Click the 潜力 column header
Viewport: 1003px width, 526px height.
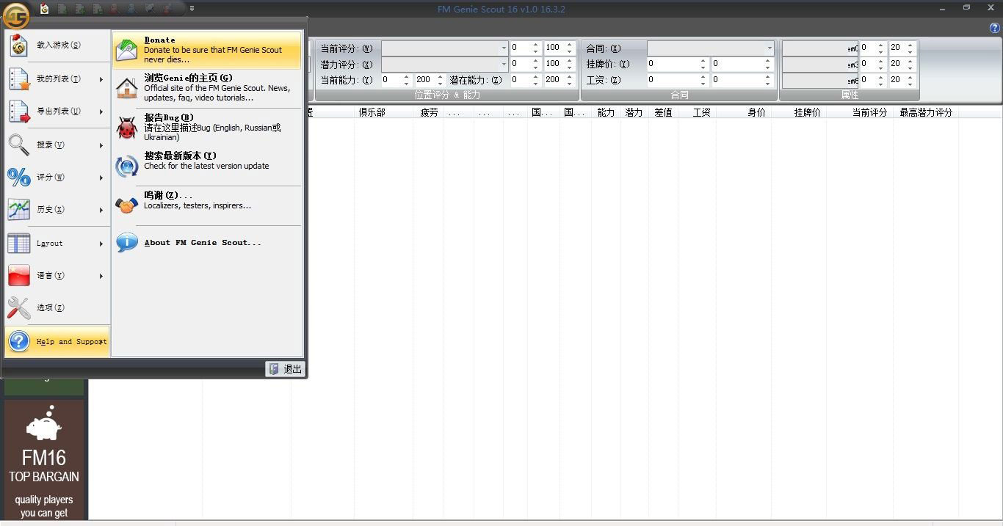tap(634, 112)
